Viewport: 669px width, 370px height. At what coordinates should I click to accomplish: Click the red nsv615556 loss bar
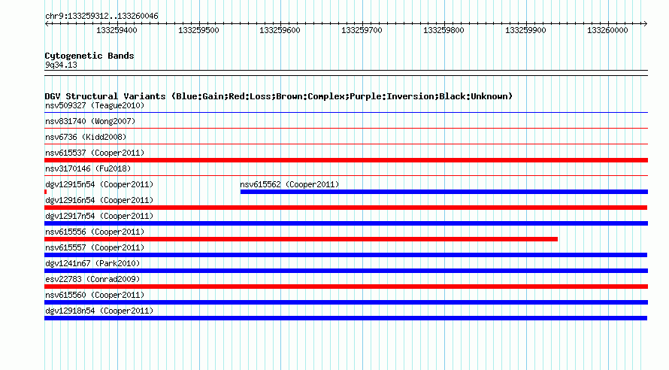click(x=301, y=239)
